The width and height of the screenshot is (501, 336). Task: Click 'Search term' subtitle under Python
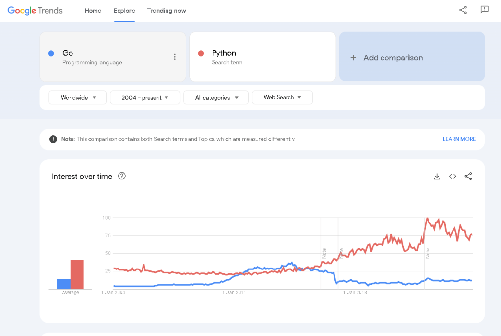point(227,62)
